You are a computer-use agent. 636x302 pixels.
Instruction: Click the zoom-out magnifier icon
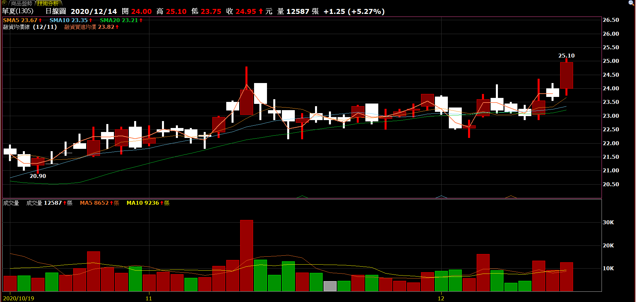(631, 3)
